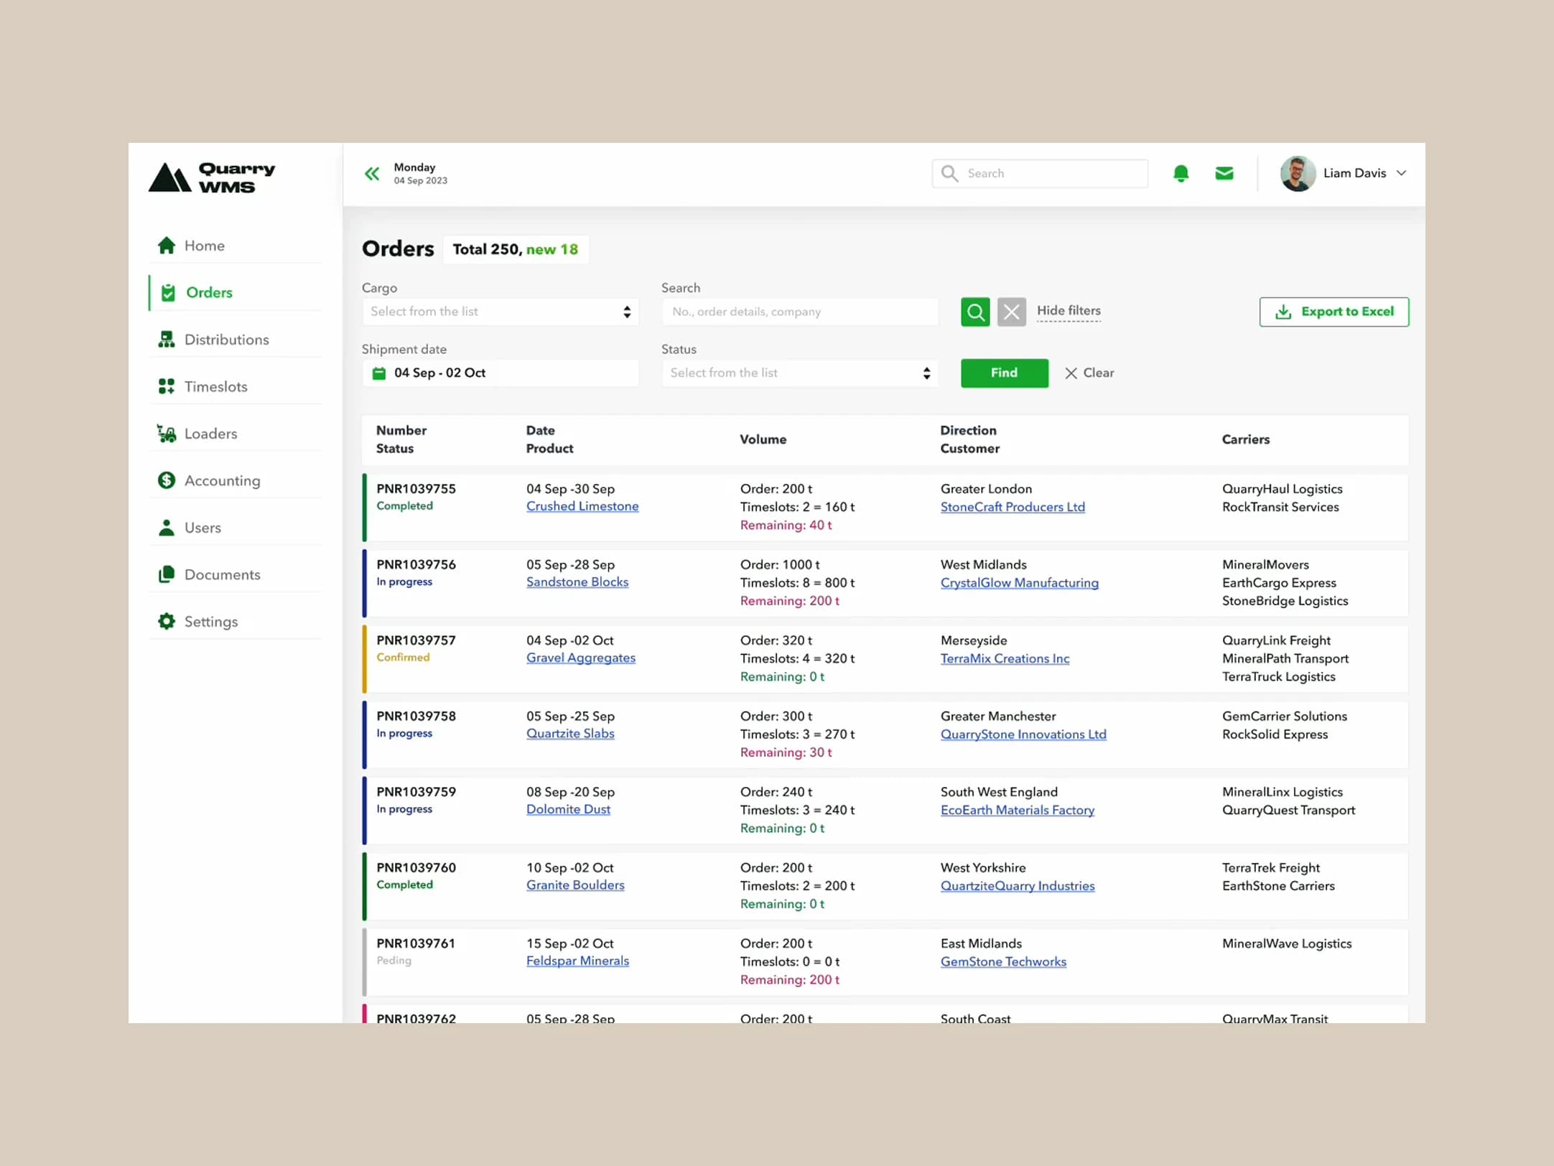Click the Timeslots grid icon in sidebar
The width and height of the screenshot is (1554, 1166).
tap(167, 386)
